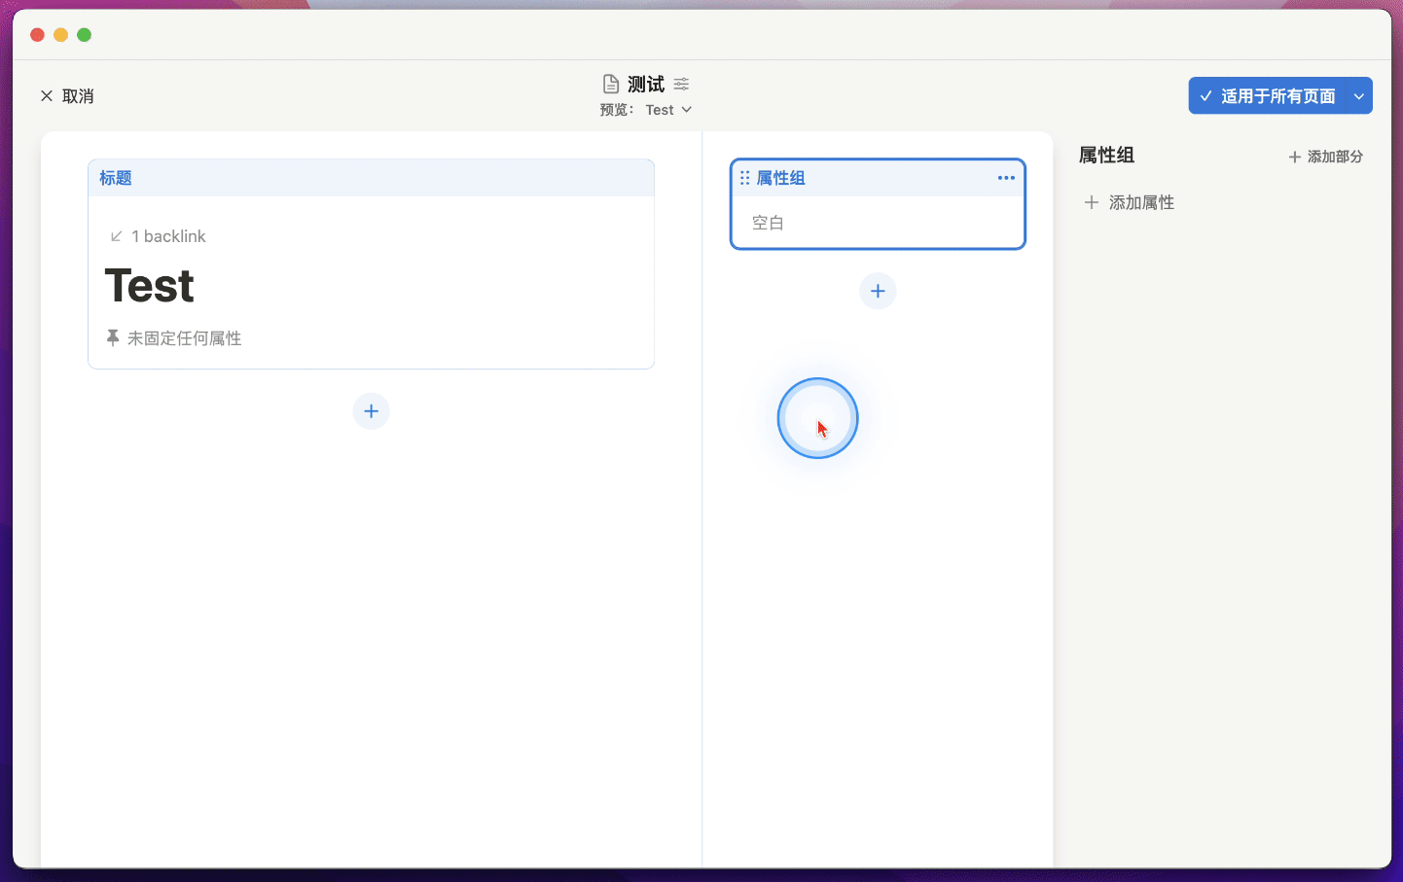Image resolution: width=1403 pixels, height=882 pixels.
Task: Open the settings sliders icon beside 测试
Action: click(x=681, y=84)
